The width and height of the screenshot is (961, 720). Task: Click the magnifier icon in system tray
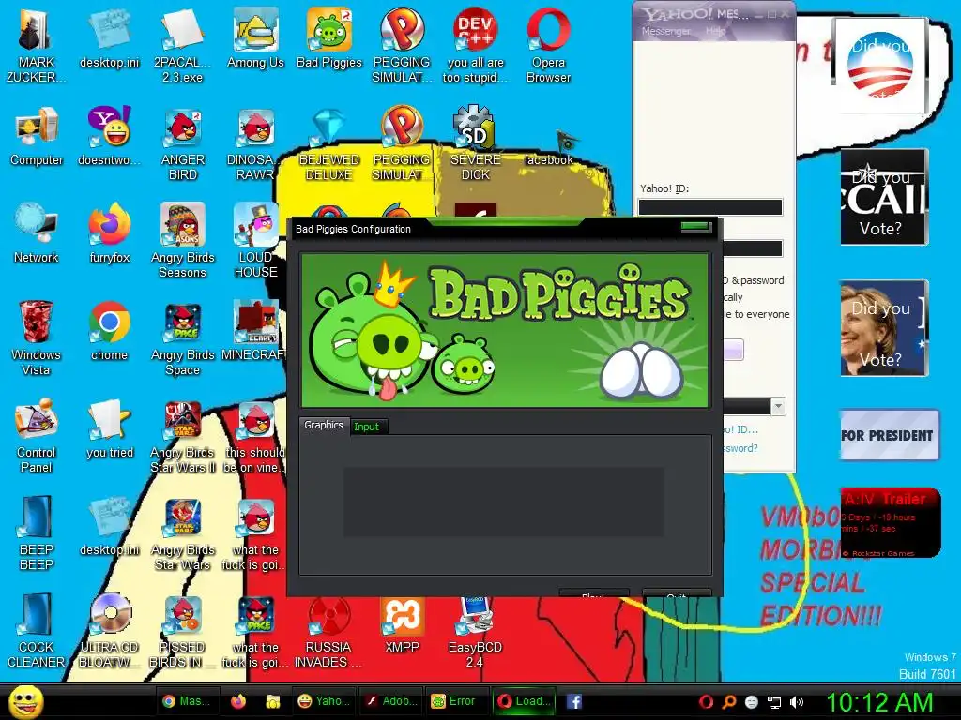[728, 702]
